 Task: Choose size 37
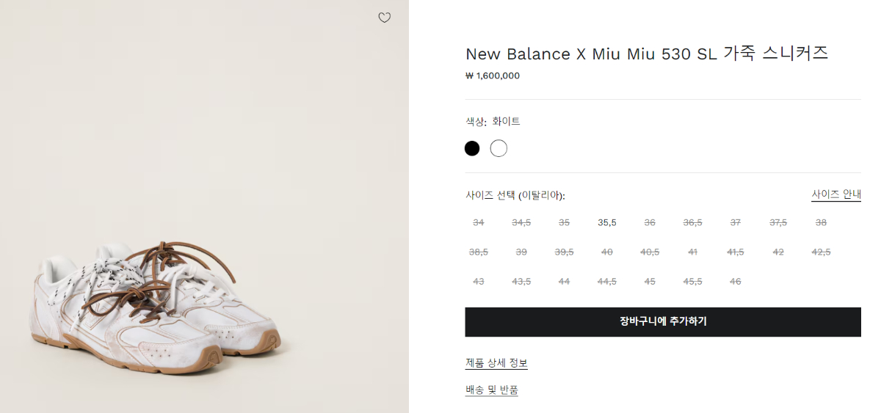pos(735,222)
